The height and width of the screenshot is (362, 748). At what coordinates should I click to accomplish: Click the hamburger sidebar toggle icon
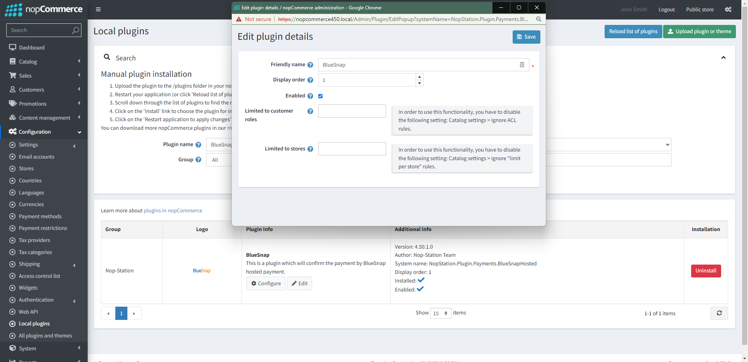98,9
